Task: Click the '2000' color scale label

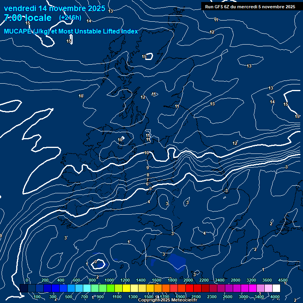Action: pyautogui.click(x=188, y=280)
